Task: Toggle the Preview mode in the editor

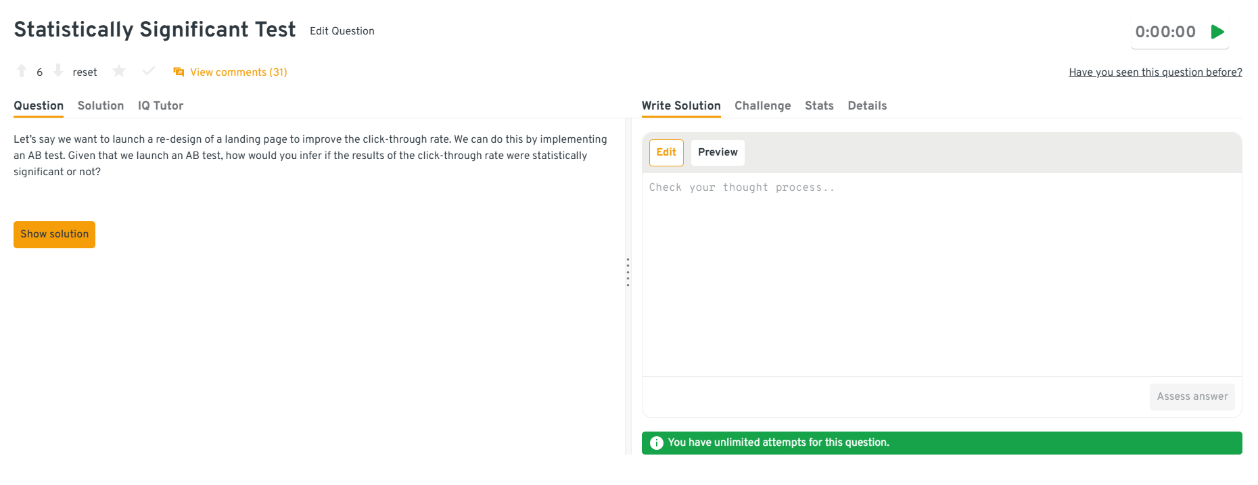Action: tap(718, 153)
